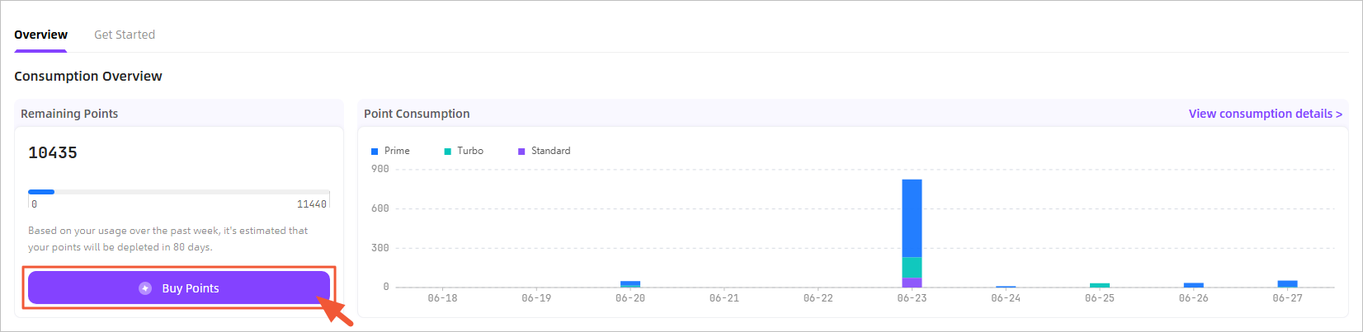Click the teal Turbo segment on 06-23
Screen dimensions: 1363x332
tap(912, 268)
